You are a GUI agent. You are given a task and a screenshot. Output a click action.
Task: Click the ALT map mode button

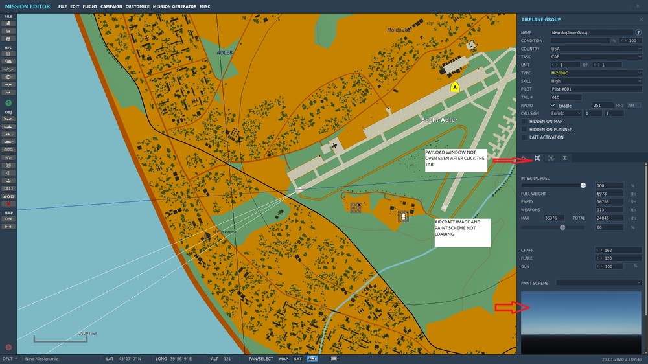point(312,359)
